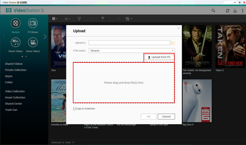This screenshot has width=246, height=145.
Task: Click the add to collection toolbar icon
Action: pos(91,19)
